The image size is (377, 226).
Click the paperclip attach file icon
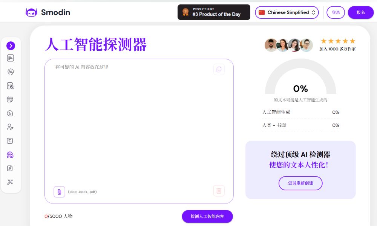coord(59,192)
